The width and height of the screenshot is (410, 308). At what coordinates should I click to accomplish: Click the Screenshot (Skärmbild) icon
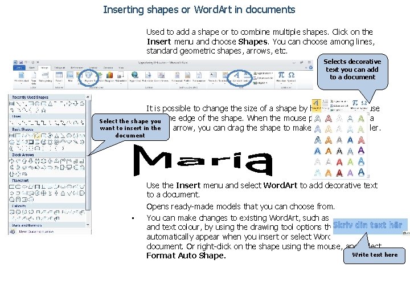click(120, 76)
